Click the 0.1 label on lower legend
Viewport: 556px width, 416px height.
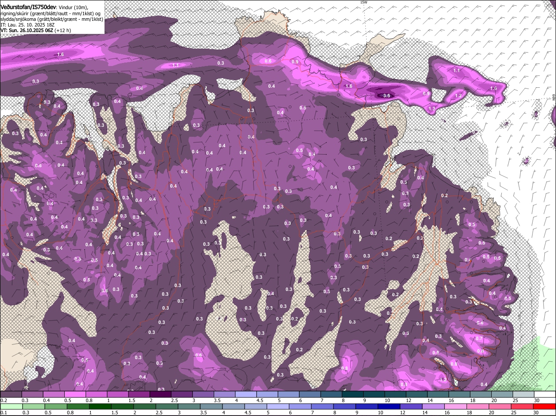click(4, 413)
